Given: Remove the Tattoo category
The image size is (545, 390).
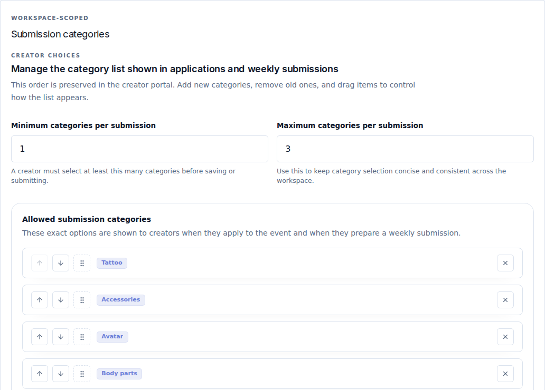Looking at the screenshot, I should tap(505, 263).
